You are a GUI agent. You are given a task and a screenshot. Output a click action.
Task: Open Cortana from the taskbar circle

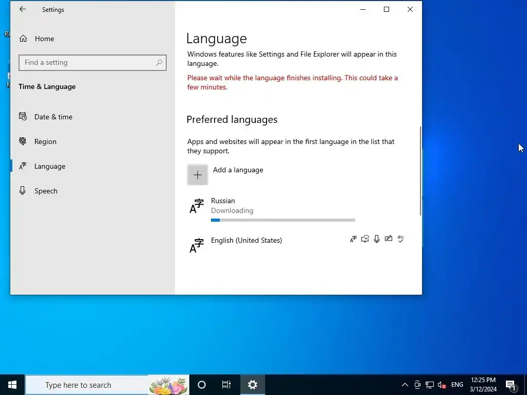[x=202, y=385]
